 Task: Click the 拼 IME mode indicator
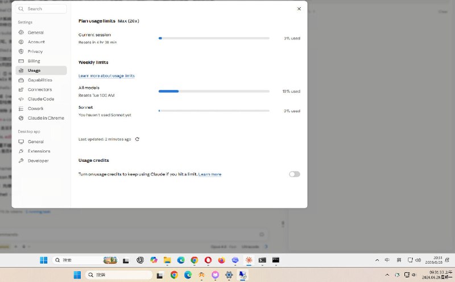point(399,260)
